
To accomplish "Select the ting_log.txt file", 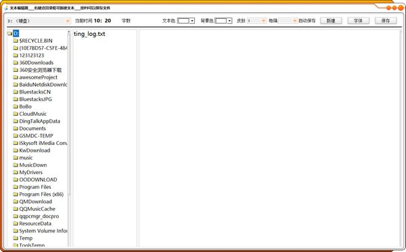I will click(x=89, y=34).
